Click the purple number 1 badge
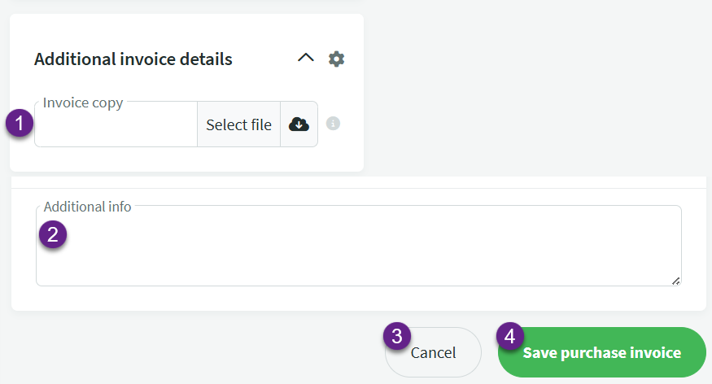The image size is (712, 384). (20, 124)
